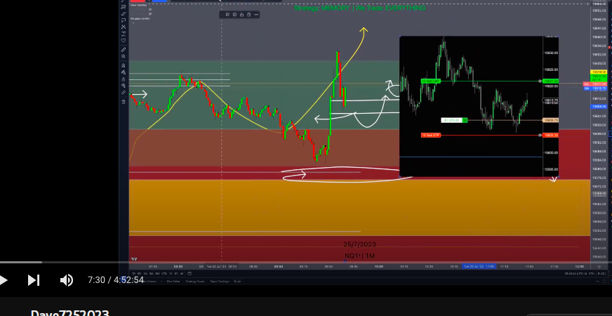The width and height of the screenshot is (612, 316).
Task: Open the heart-shaped icons tool
Action: pyautogui.click(x=124, y=40)
